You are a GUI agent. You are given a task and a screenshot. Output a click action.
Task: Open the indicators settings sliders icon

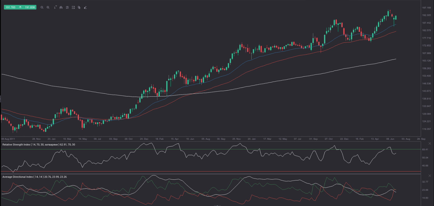67,7
